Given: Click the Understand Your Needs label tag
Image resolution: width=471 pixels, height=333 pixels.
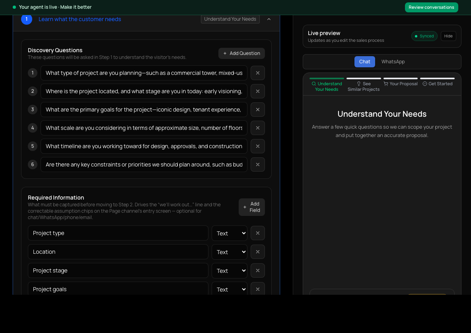Looking at the screenshot, I should pyautogui.click(x=230, y=19).
